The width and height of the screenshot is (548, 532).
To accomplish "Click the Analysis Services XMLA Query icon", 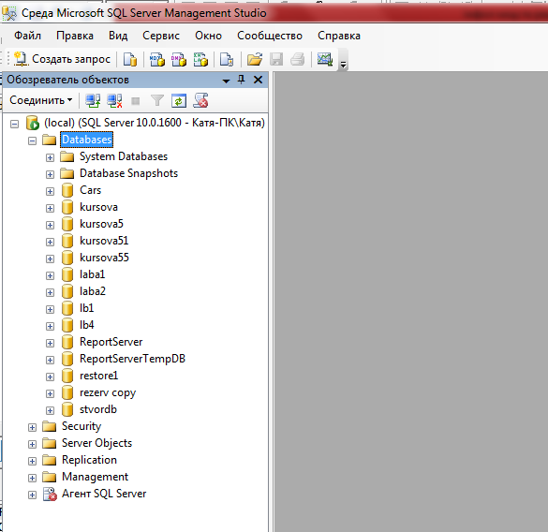I will click(200, 59).
